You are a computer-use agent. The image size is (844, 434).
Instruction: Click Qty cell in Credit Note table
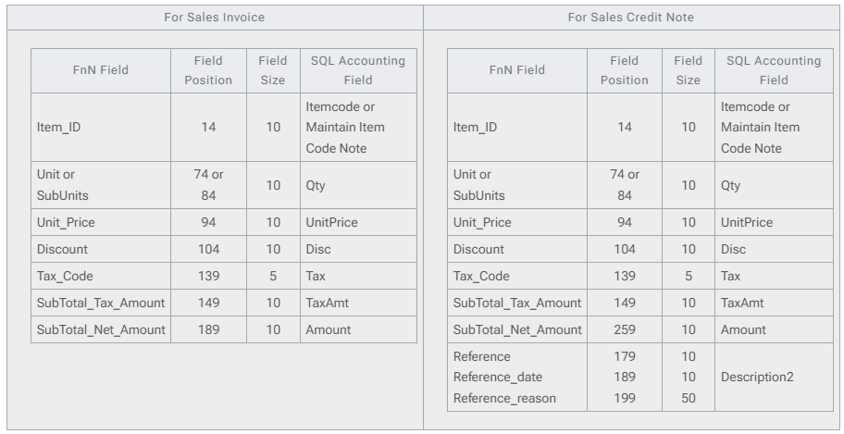[731, 185]
